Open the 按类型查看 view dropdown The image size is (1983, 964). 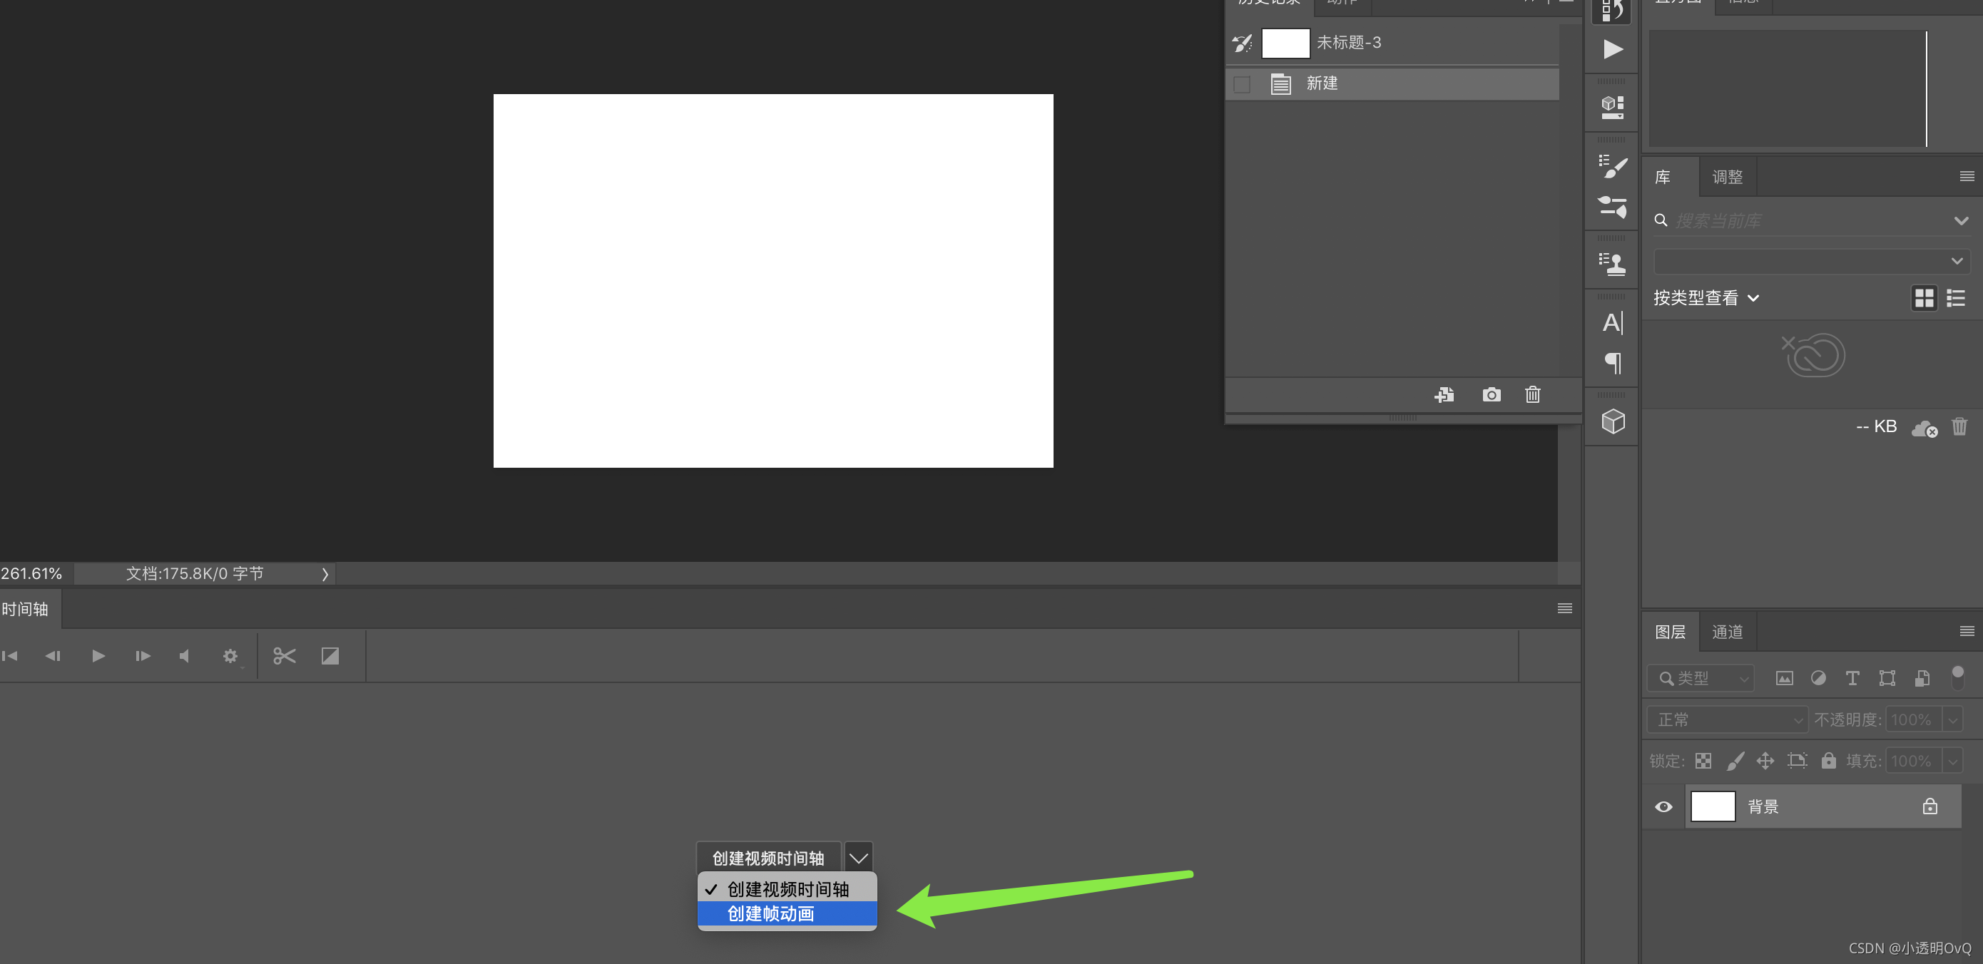point(1706,298)
